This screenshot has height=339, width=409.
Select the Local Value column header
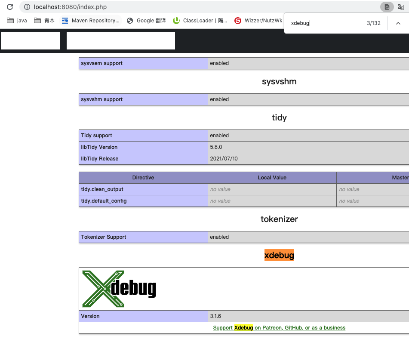(272, 178)
